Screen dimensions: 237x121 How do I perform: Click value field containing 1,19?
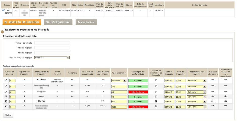[119, 87]
